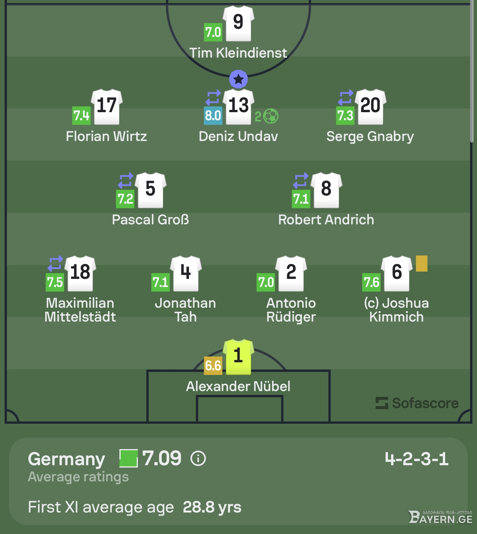Click Deniz Undav's 8.0 rating badge
Viewport: 477px width, 534px height.
pyautogui.click(x=213, y=116)
